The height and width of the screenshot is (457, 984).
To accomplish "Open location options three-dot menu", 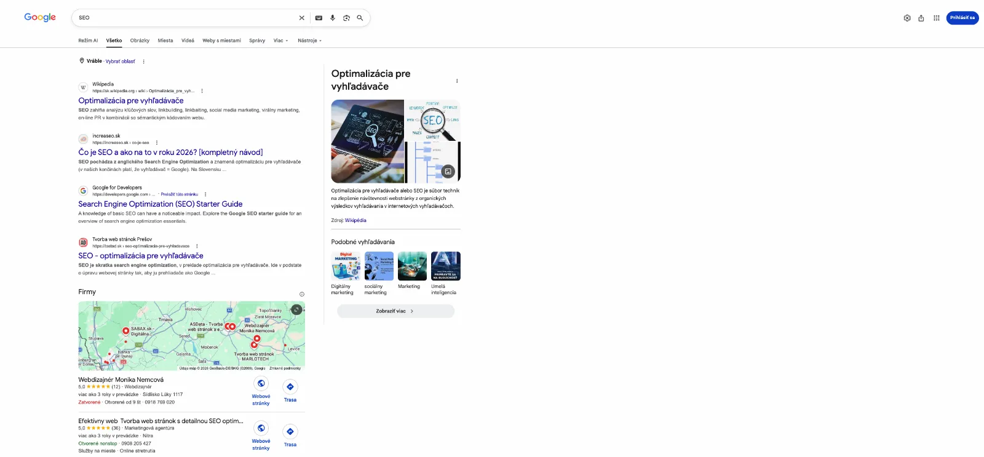I will [x=144, y=62].
